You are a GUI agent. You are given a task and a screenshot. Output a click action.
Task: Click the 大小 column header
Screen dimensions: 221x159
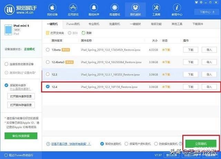pos(155,41)
